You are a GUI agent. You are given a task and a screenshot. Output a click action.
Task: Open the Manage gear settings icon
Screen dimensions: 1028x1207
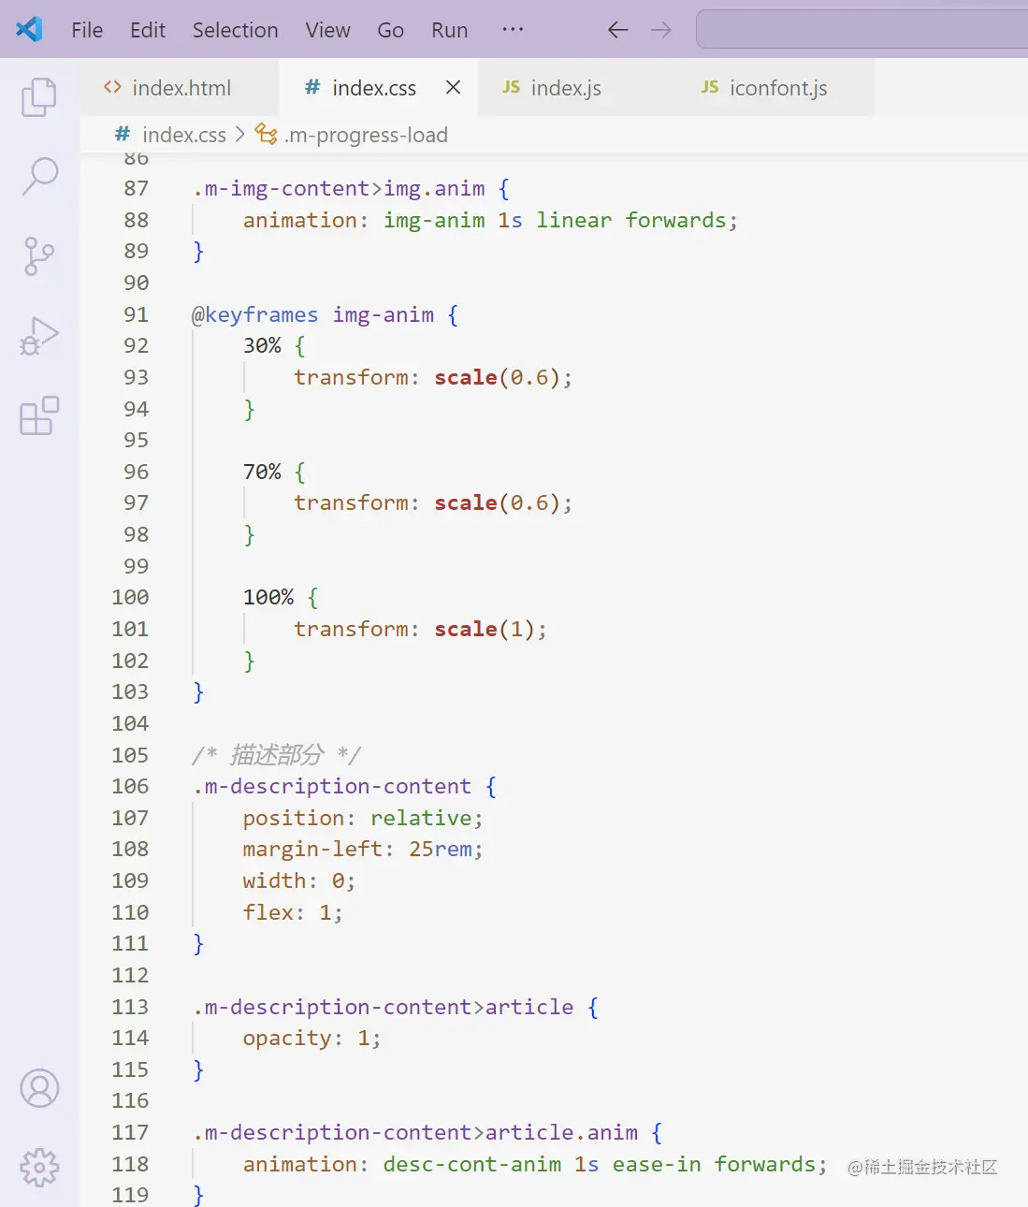point(39,1167)
